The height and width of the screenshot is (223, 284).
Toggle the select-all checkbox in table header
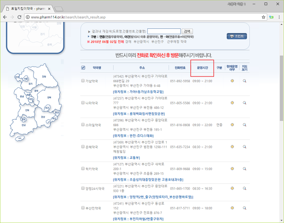(83, 68)
